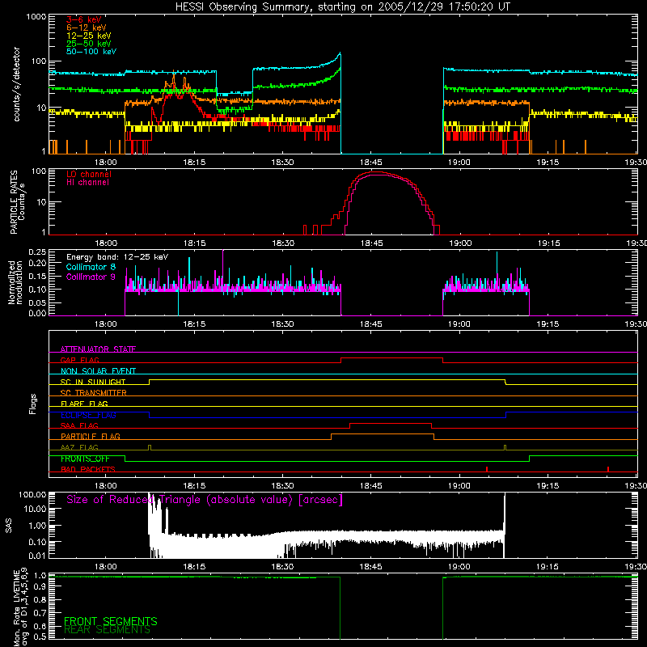Click the 100.00 tick on SAS axis
This screenshot has height=647, width=647.
click(32, 494)
